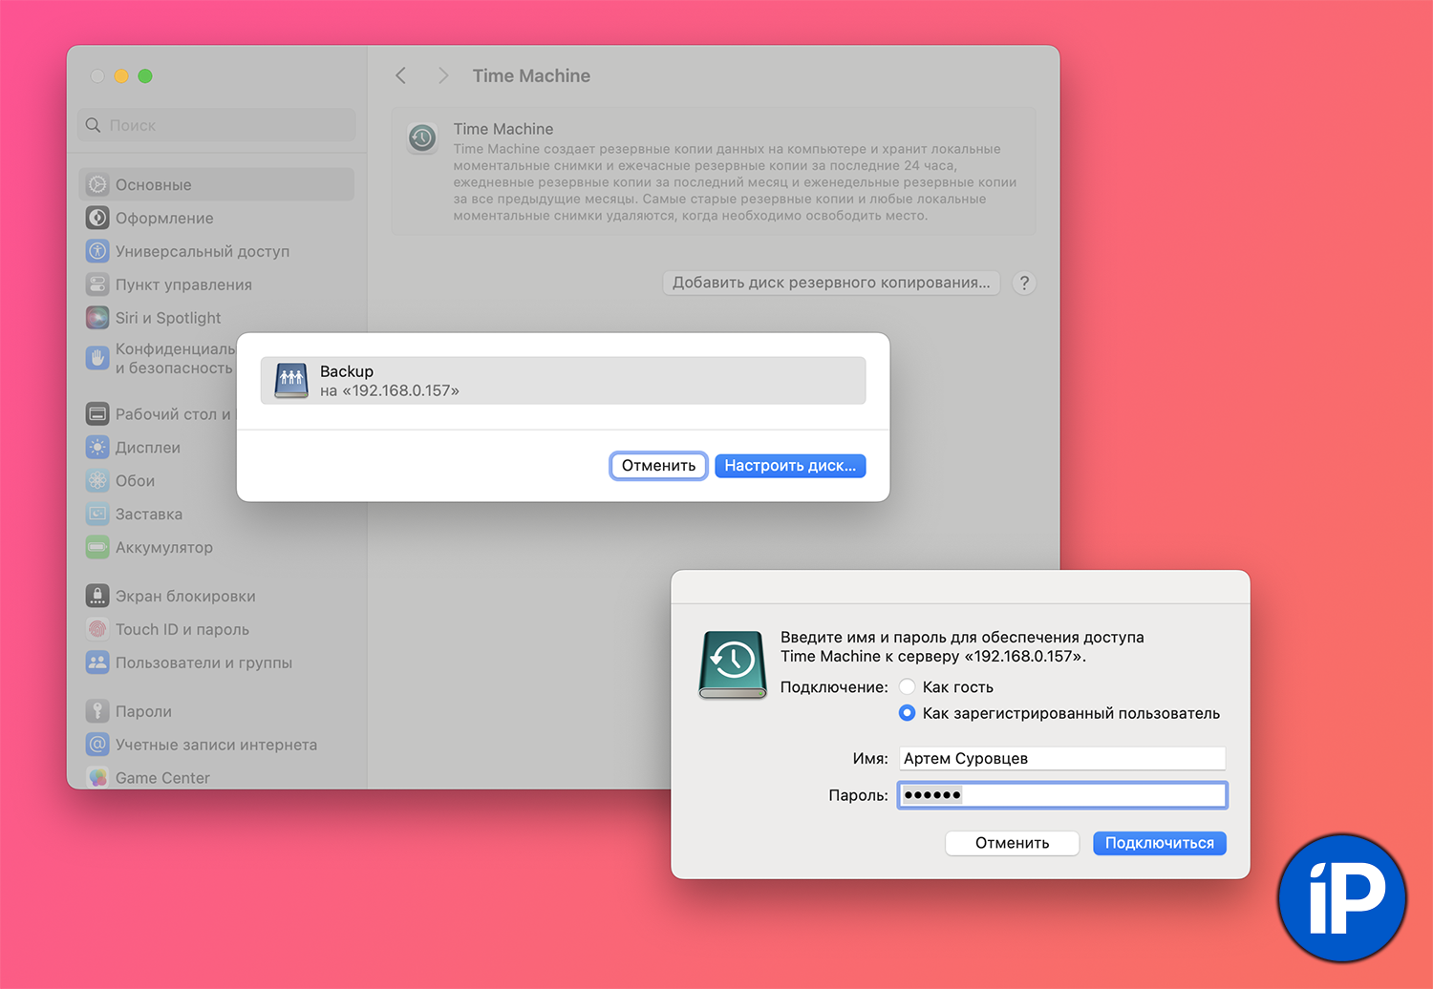Image resolution: width=1433 pixels, height=989 pixels.
Task: Select the Как гость radio button
Action: point(908,686)
